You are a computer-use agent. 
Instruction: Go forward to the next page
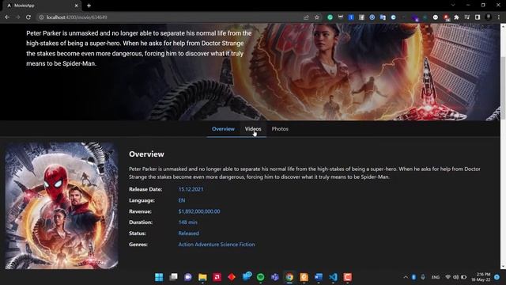click(17, 17)
